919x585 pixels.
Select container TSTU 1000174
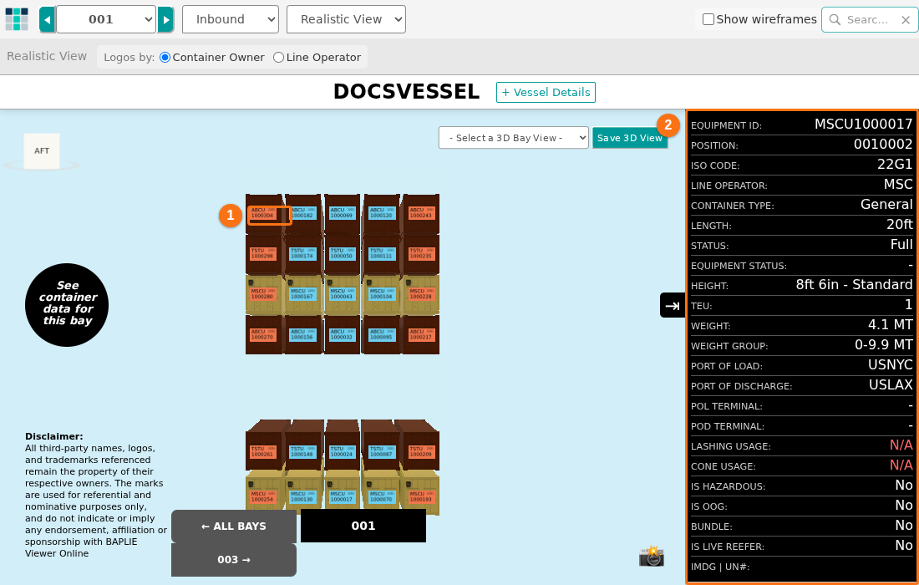point(302,253)
